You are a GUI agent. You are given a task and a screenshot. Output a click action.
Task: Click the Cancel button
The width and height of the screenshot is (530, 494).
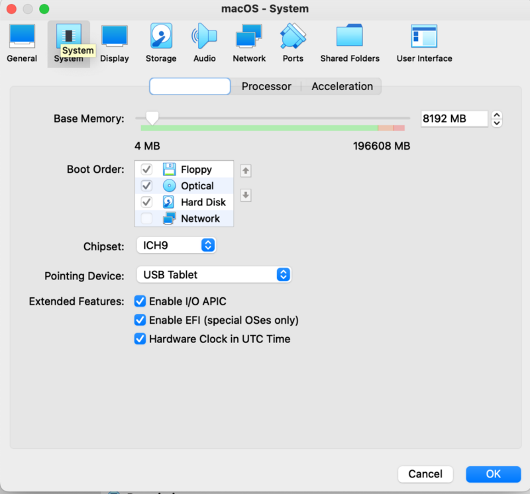tap(425, 474)
